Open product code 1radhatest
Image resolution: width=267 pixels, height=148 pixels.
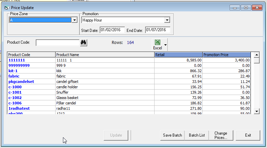click(19, 108)
